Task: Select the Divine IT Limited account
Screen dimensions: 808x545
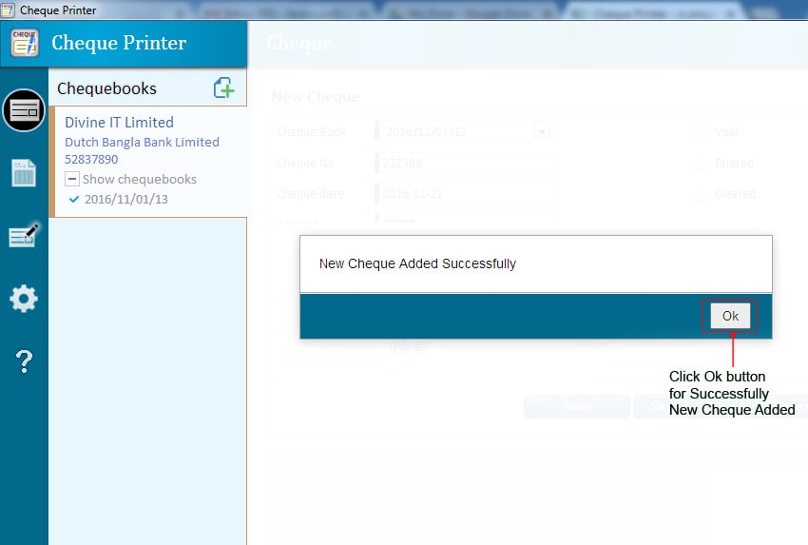Action: (119, 123)
